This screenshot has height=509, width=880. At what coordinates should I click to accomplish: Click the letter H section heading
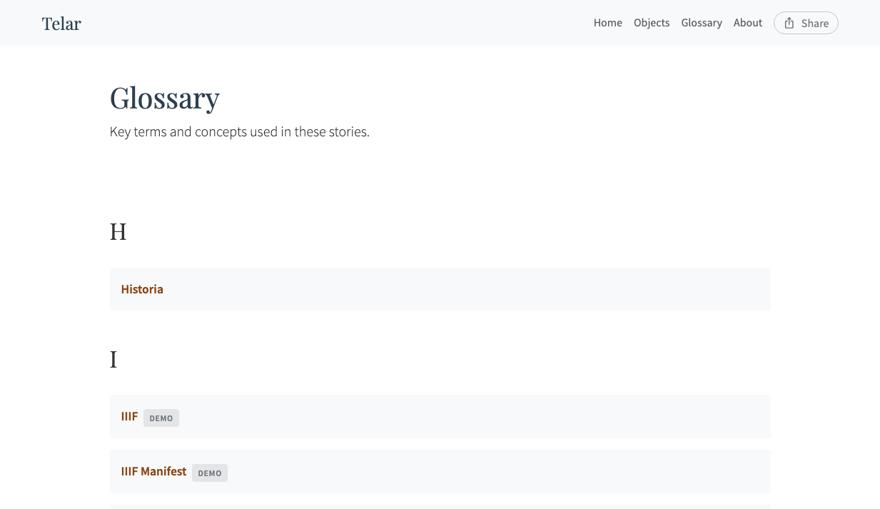(118, 231)
